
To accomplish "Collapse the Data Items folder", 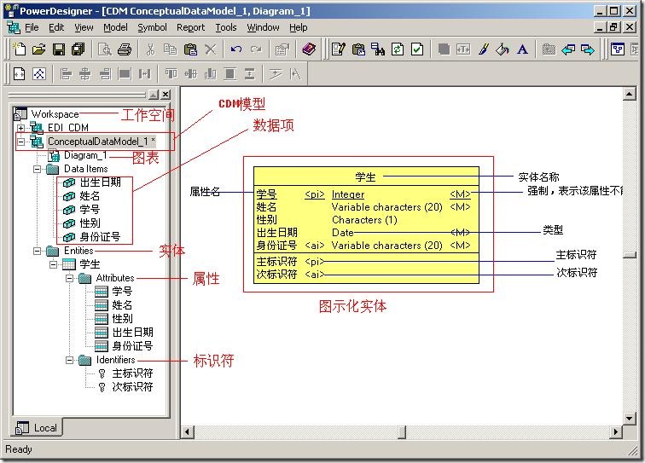I will [x=37, y=169].
